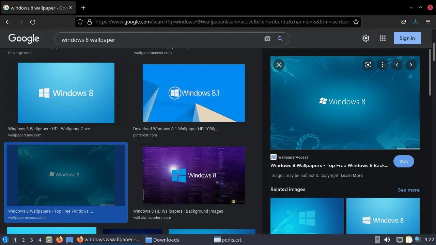Click the address bar URL
Image resolution: width=436 pixels, height=245 pixels.
(222, 22)
